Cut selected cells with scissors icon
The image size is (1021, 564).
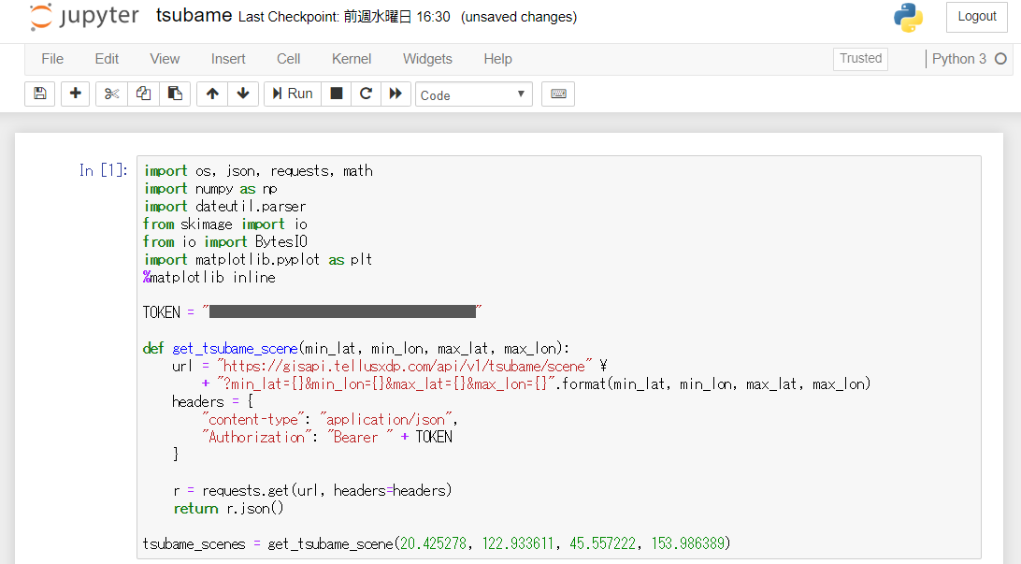click(x=111, y=94)
